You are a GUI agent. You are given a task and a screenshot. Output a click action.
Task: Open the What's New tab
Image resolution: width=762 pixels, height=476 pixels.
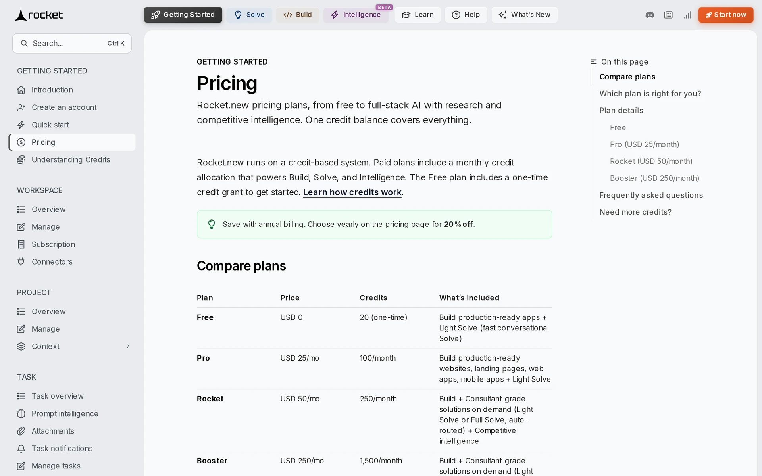[x=524, y=15]
